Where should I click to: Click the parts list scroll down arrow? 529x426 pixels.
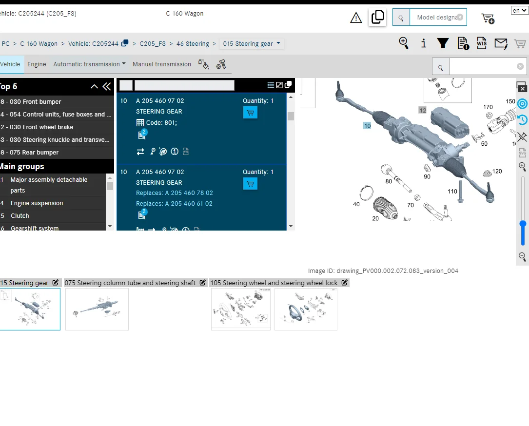[291, 226]
